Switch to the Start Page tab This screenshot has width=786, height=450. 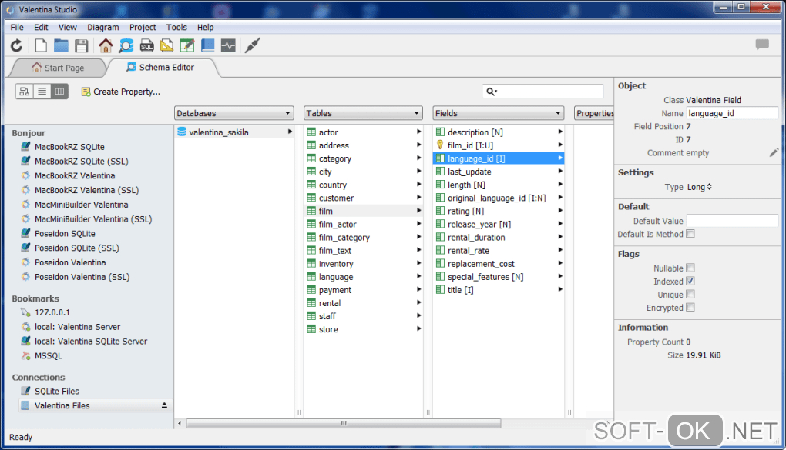point(59,68)
